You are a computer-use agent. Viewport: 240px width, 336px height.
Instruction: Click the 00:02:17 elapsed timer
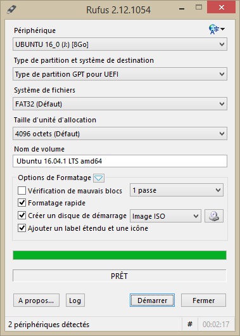[x=216, y=325]
